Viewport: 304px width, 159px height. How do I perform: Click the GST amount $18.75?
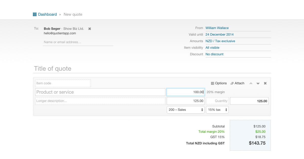pos(260,137)
